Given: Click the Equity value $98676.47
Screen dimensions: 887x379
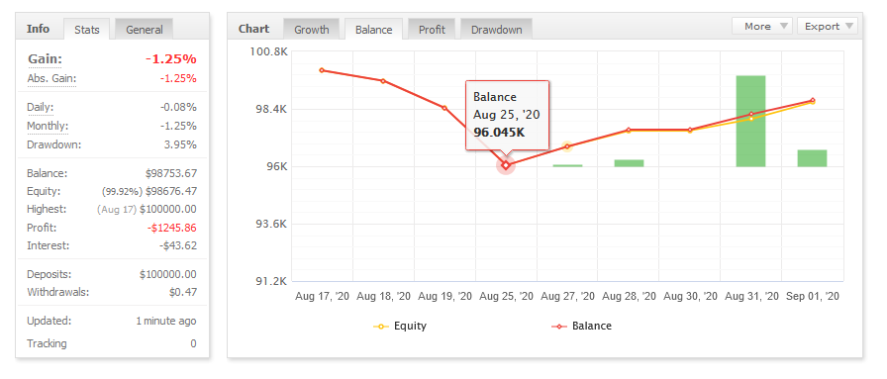Looking at the screenshot, I should tap(171, 191).
